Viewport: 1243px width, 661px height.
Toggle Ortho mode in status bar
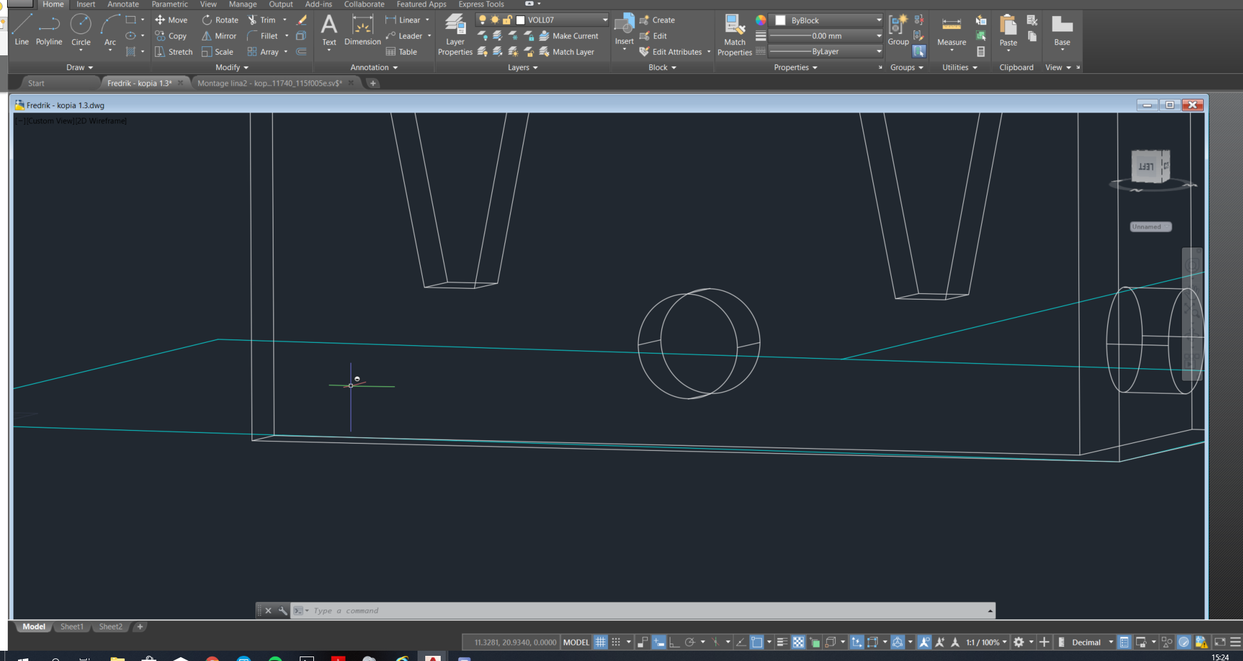click(x=674, y=642)
